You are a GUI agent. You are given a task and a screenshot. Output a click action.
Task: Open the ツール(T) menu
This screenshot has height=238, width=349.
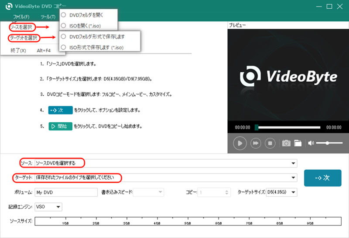[48, 17]
